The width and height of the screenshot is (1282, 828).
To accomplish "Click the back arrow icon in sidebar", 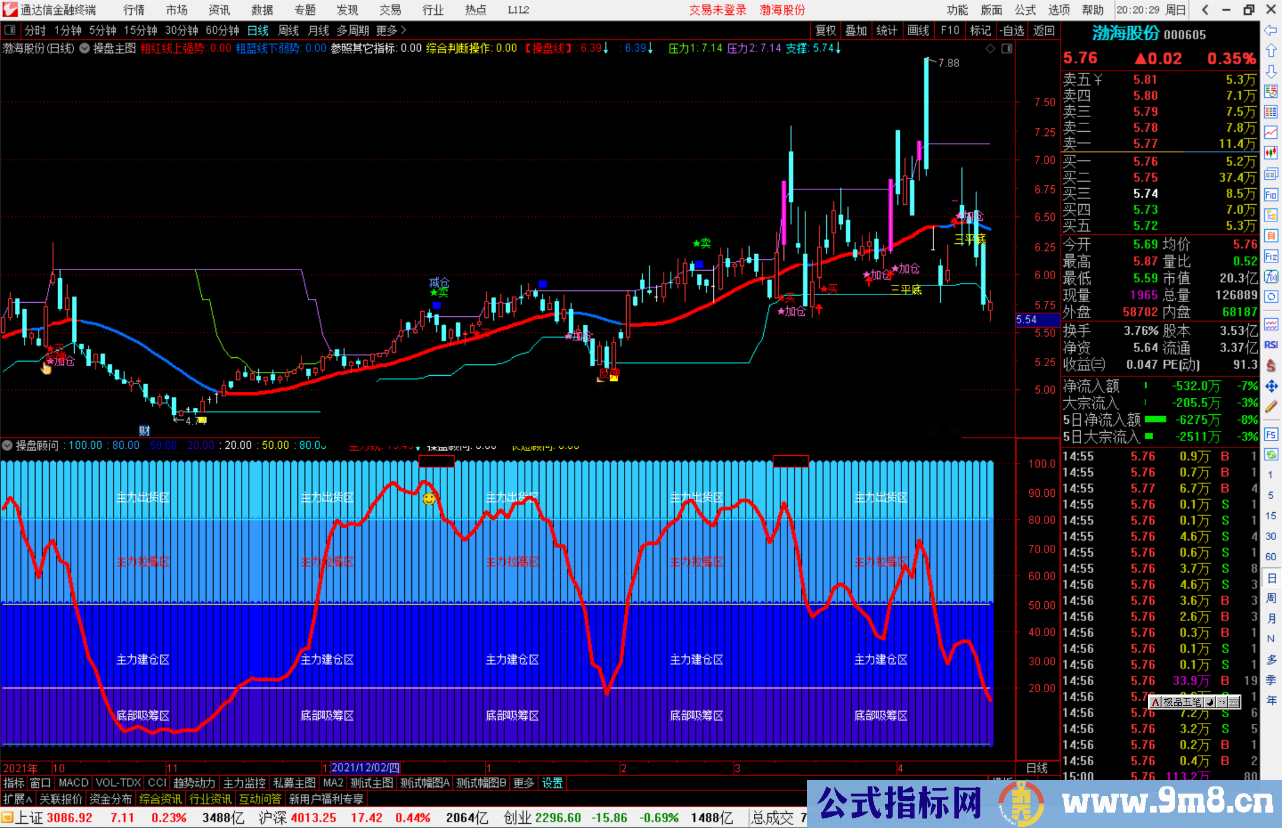I will pyautogui.click(x=1271, y=30).
